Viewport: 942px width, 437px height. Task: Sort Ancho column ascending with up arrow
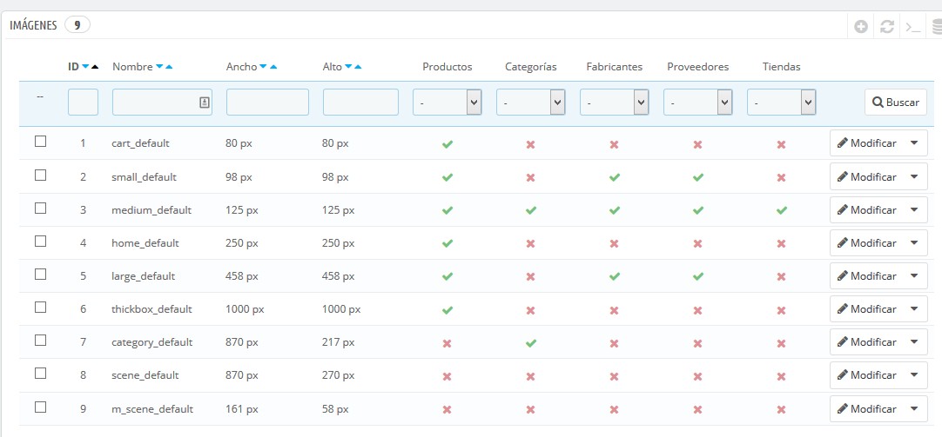pyautogui.click(x=273, y=67)
